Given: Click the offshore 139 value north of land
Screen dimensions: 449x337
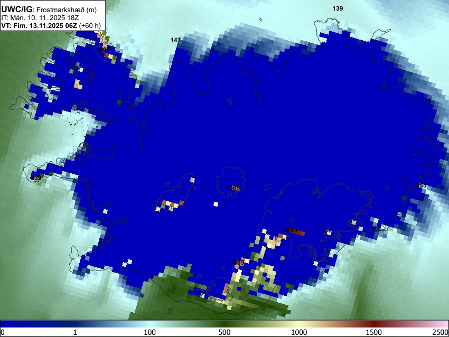Looking at the screenshot, I should pyautogui.click(x=338, y=8).
